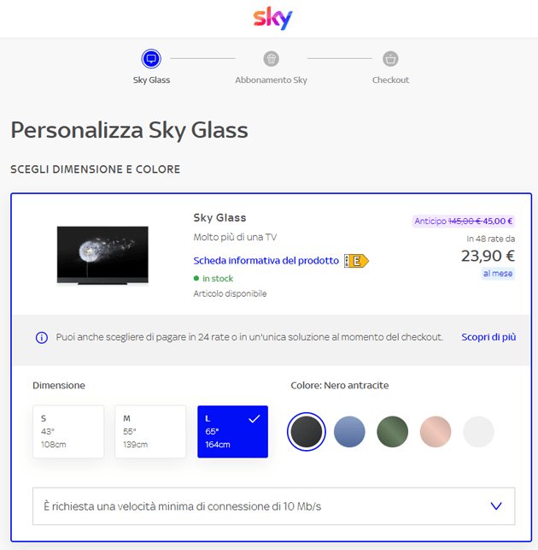This screenshot has width=538, height=550.
Task: Click the white checkmark on size L
Action: [253, 418]
